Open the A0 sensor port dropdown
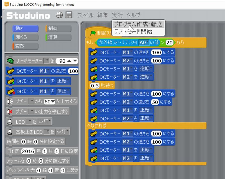Viewport: 225px width, 179px height. click(x=143, y=42)
